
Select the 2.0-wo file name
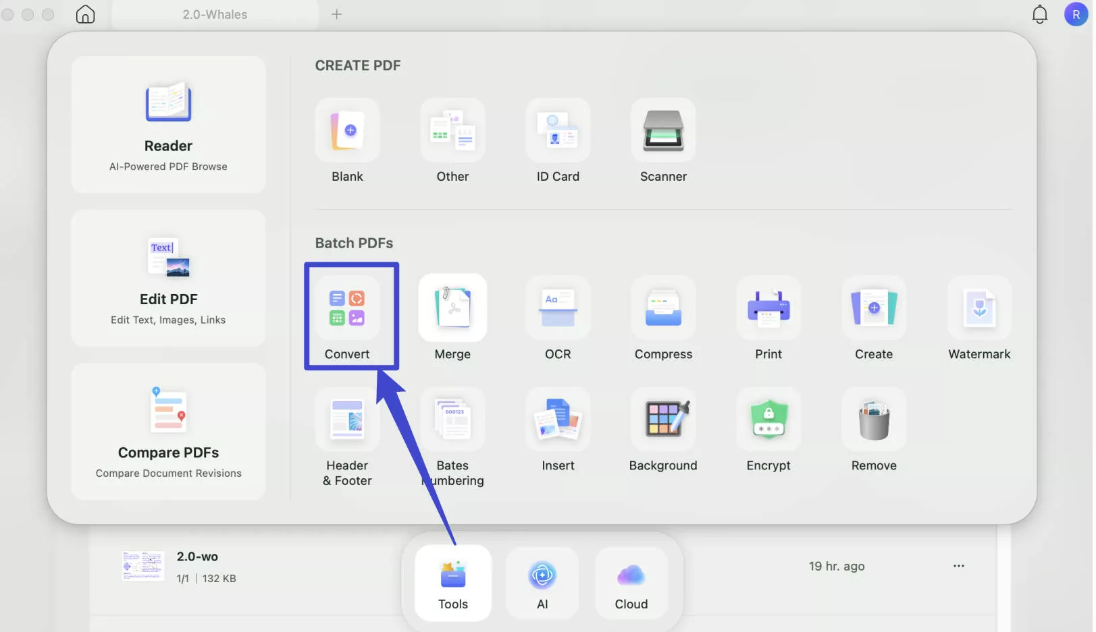pyautogui.click(x=197, y=556)
